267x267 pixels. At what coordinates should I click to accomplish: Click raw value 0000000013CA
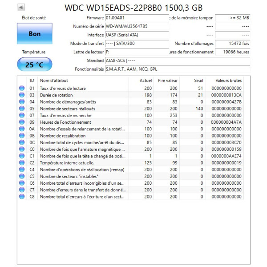tap(227, 95)
